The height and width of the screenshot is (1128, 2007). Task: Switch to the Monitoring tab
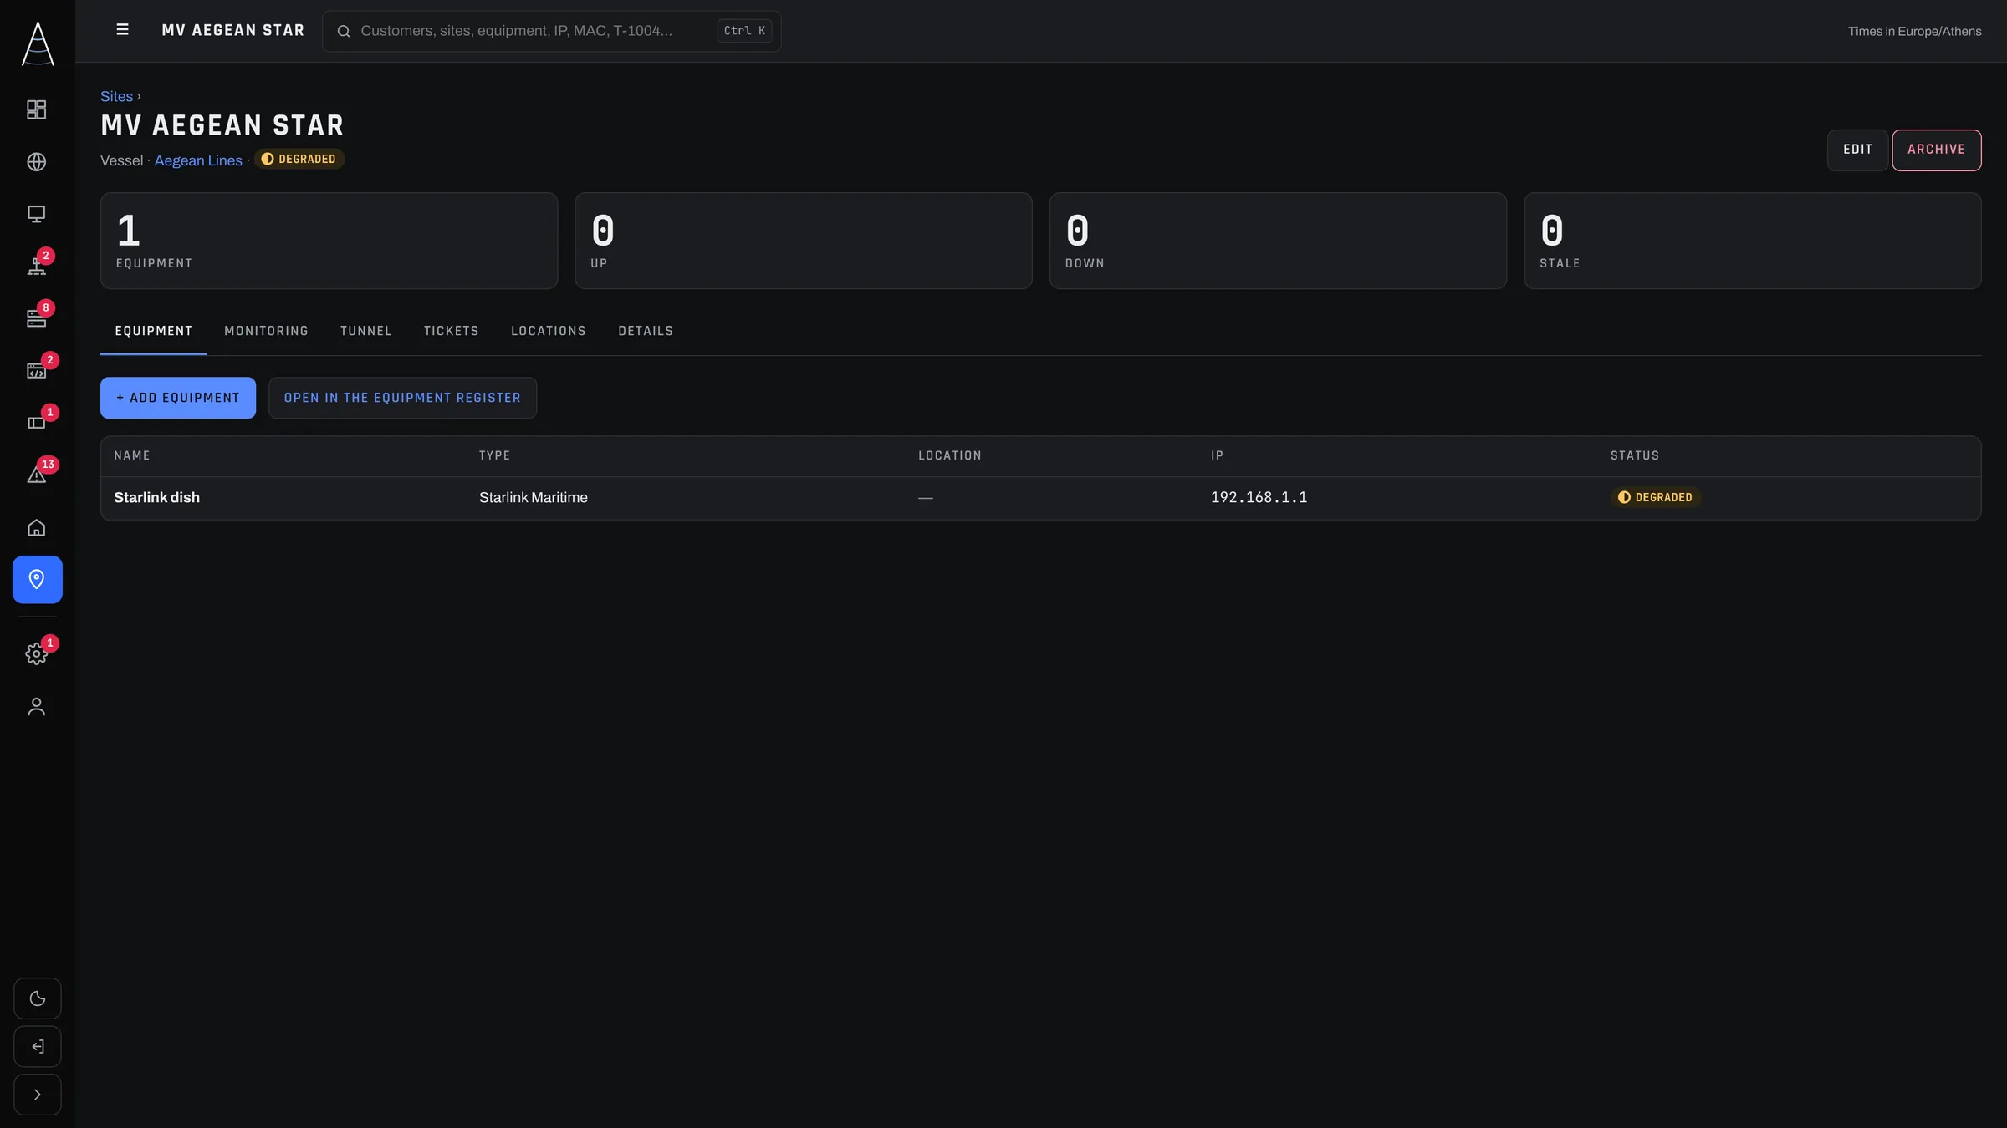tap(266, 332)
